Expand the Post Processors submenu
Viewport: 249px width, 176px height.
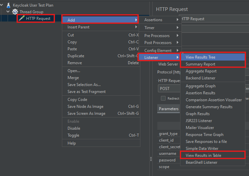[160, 43]
